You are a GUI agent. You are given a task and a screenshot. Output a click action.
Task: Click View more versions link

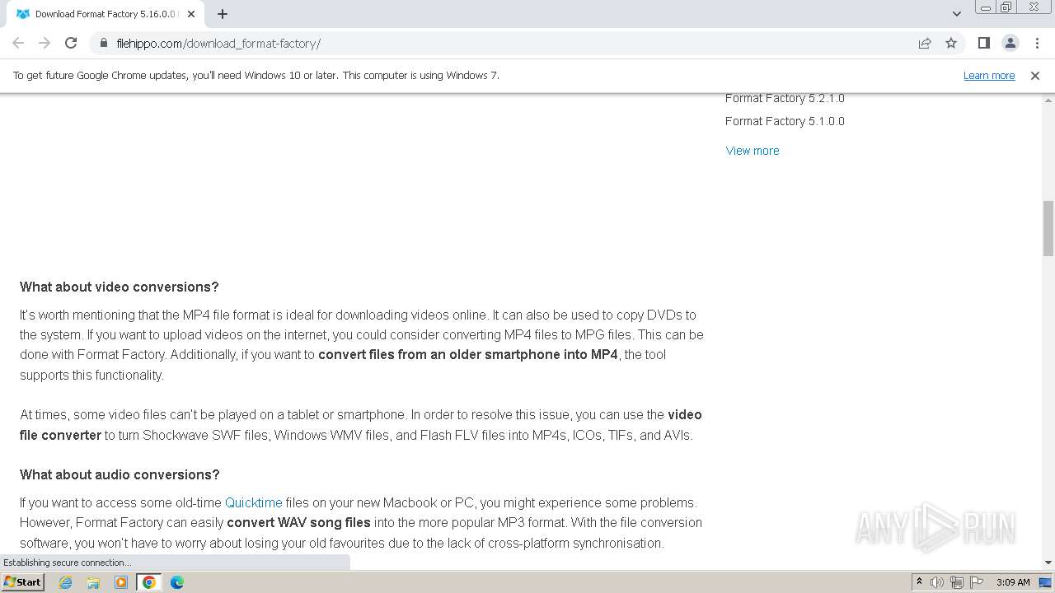click(x=753, y=151)
